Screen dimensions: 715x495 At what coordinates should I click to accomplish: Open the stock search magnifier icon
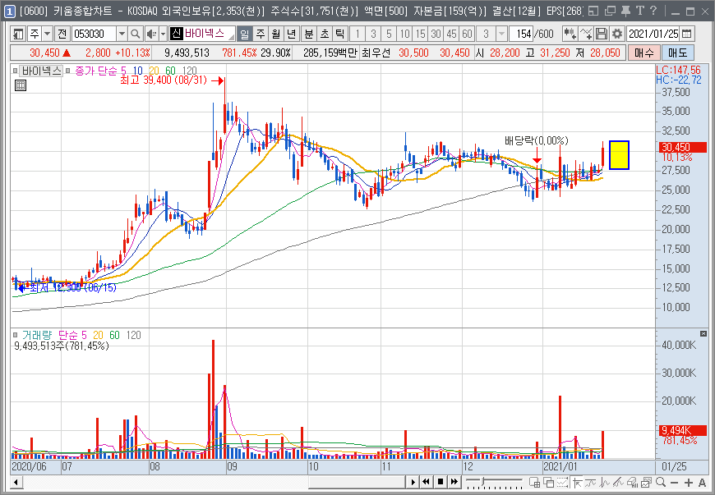pos(135,34)
